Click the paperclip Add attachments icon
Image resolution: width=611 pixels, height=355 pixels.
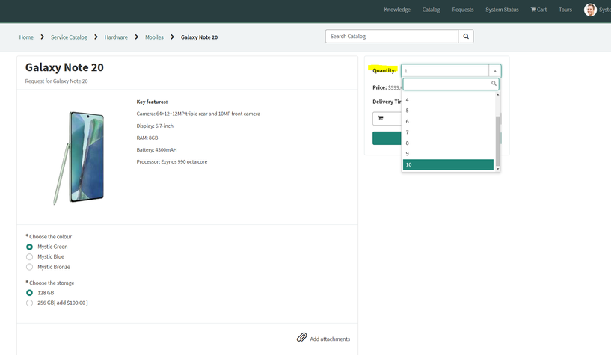301,338
